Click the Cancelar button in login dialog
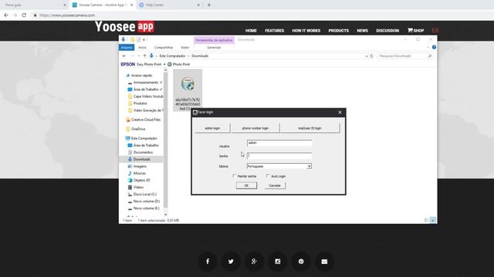 point(275,185)
